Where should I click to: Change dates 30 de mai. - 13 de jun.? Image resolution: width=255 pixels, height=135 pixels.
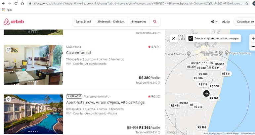tap(111, 22)
